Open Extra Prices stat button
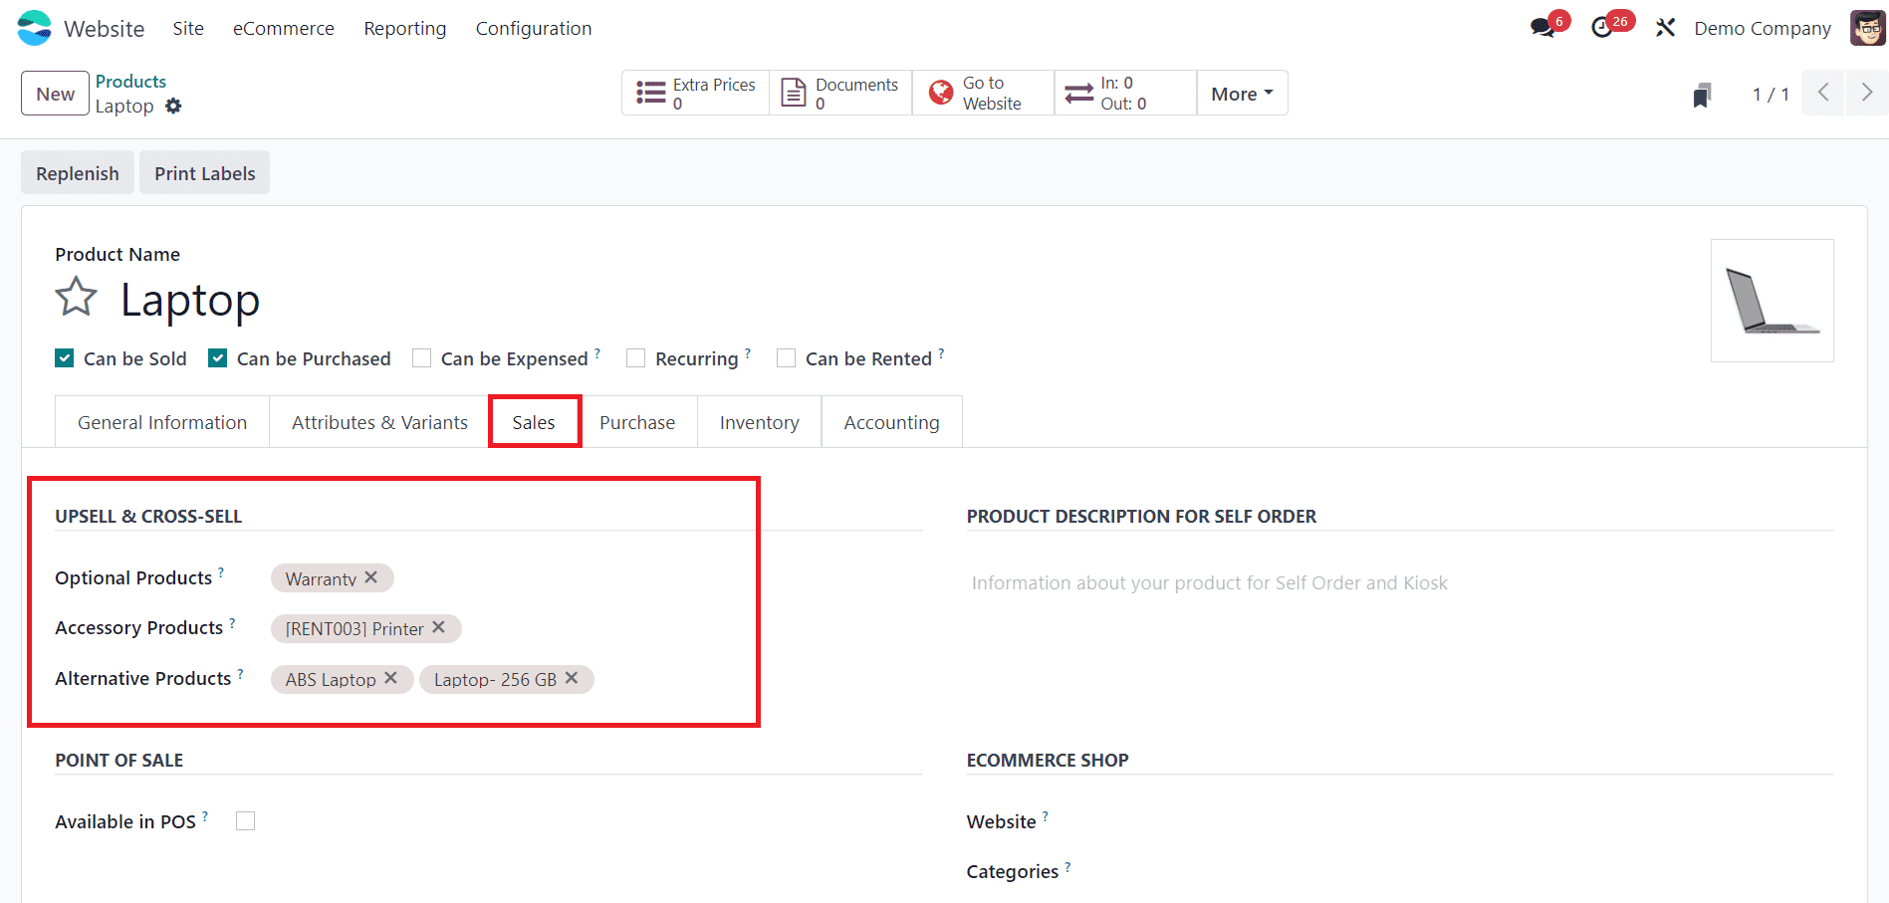Screen dimensions: 1889x903 coord(695,93)
